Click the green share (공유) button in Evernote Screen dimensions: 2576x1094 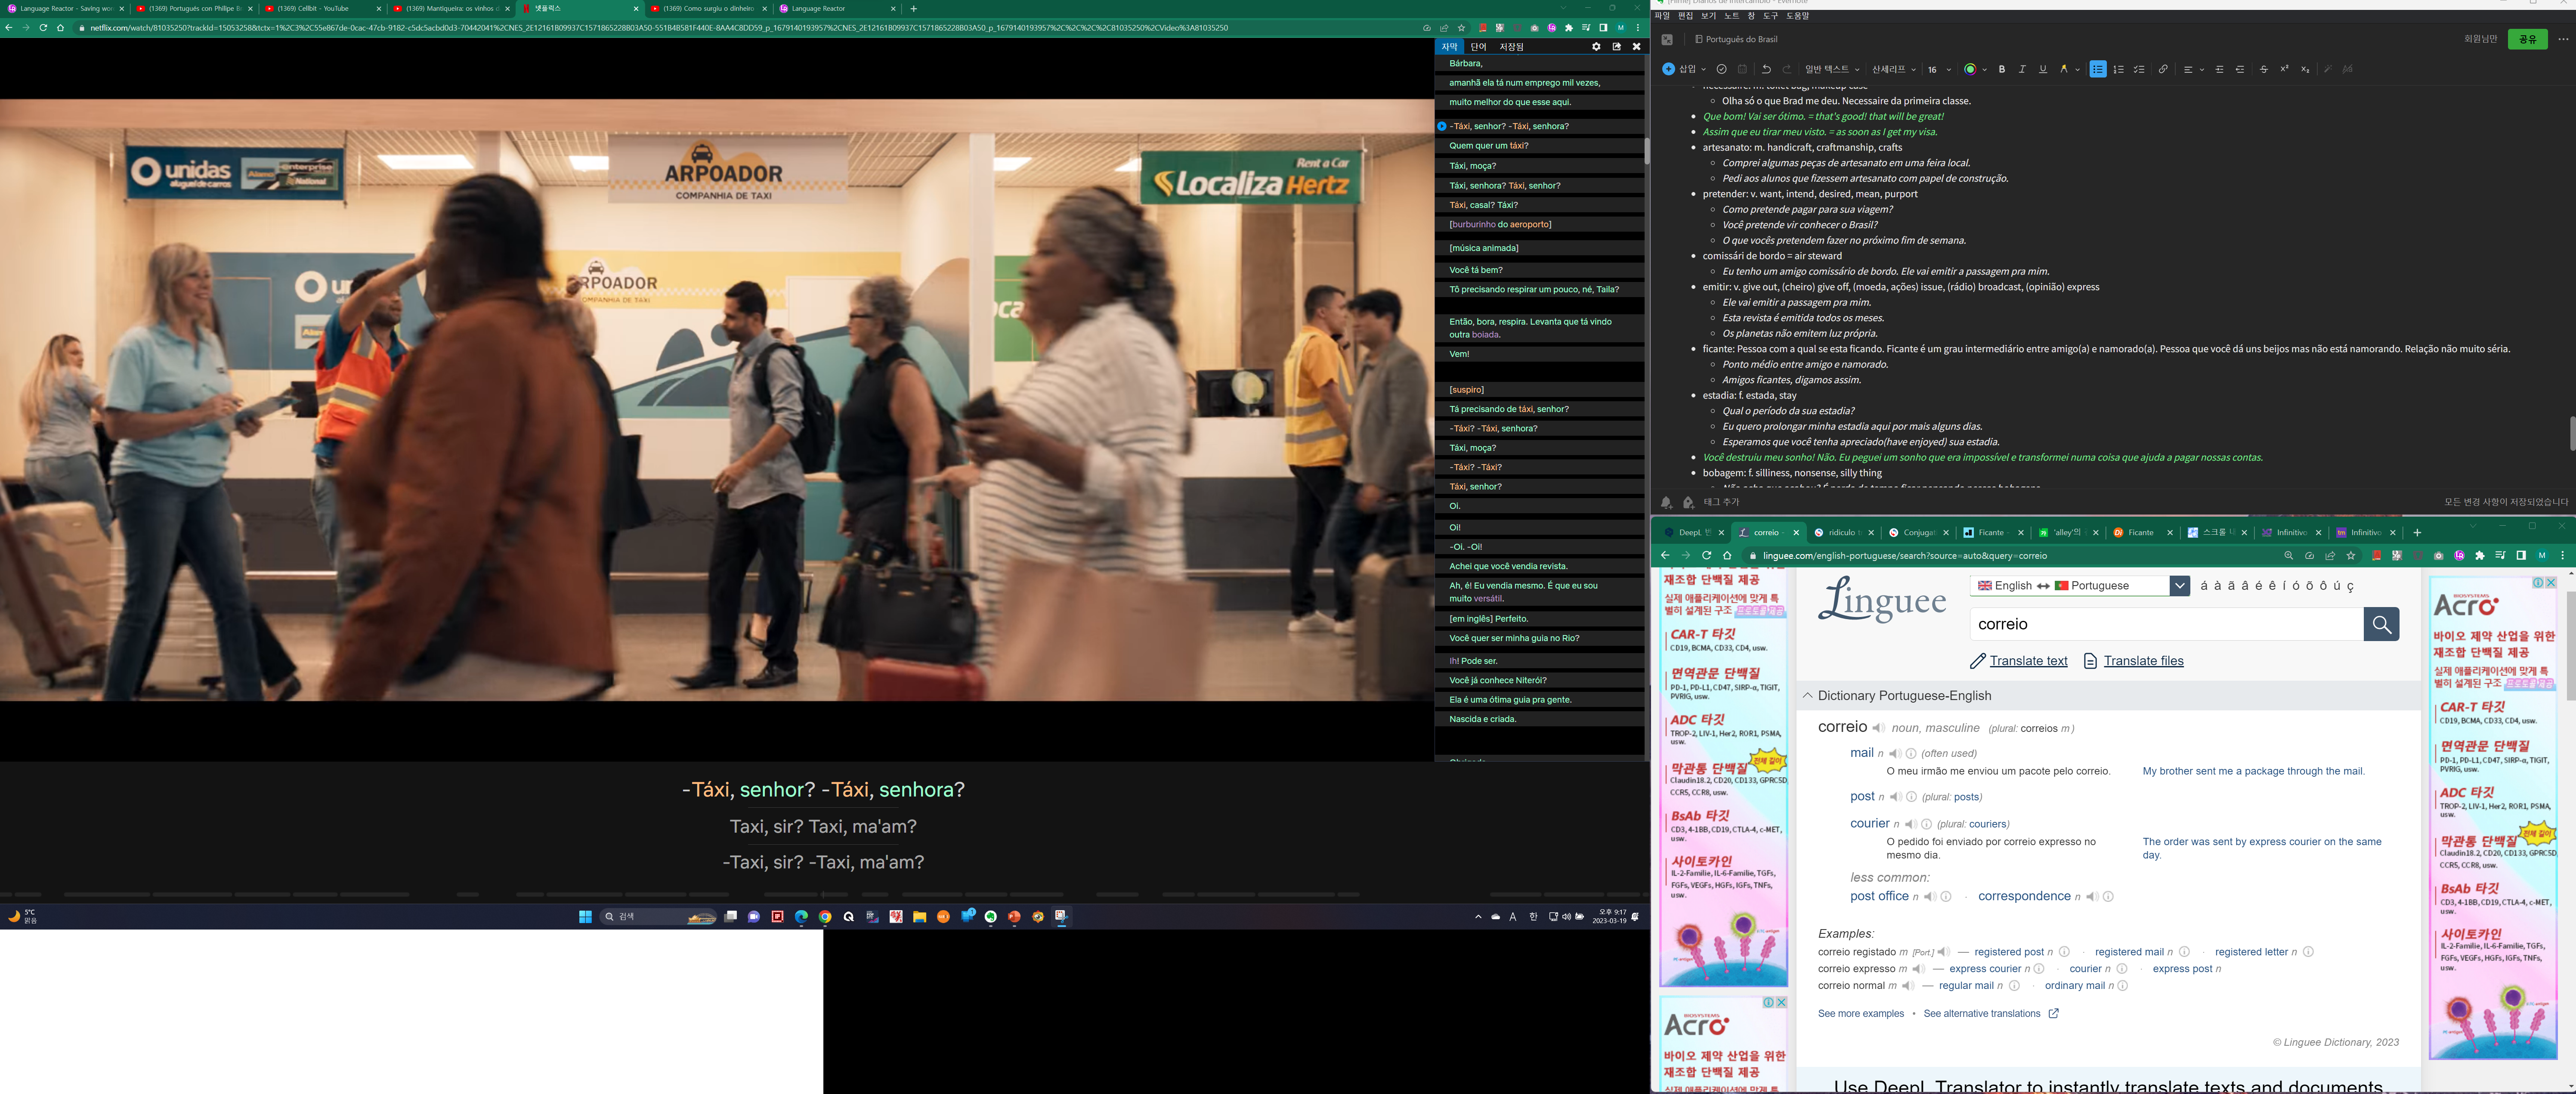click(2527, 39)
